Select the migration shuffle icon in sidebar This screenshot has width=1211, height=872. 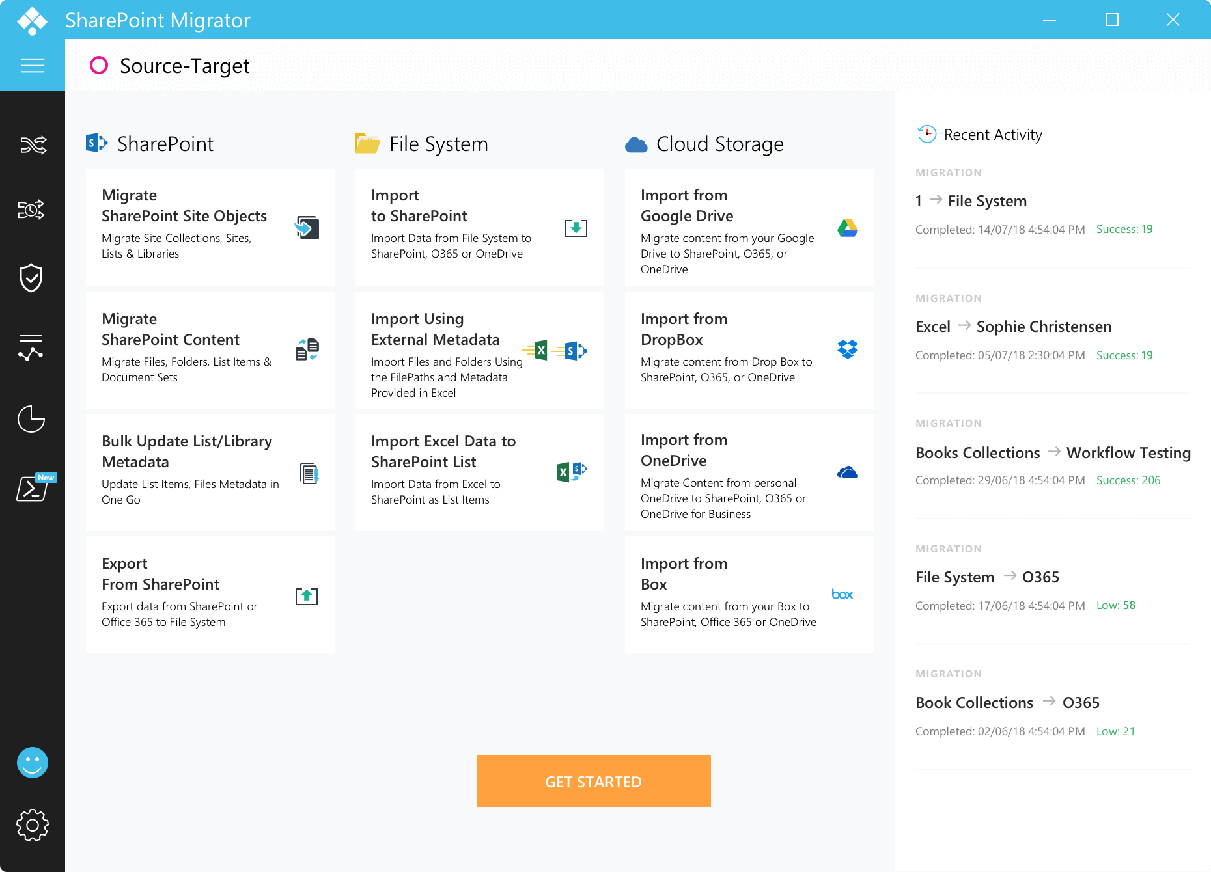(x=33, y=145)
